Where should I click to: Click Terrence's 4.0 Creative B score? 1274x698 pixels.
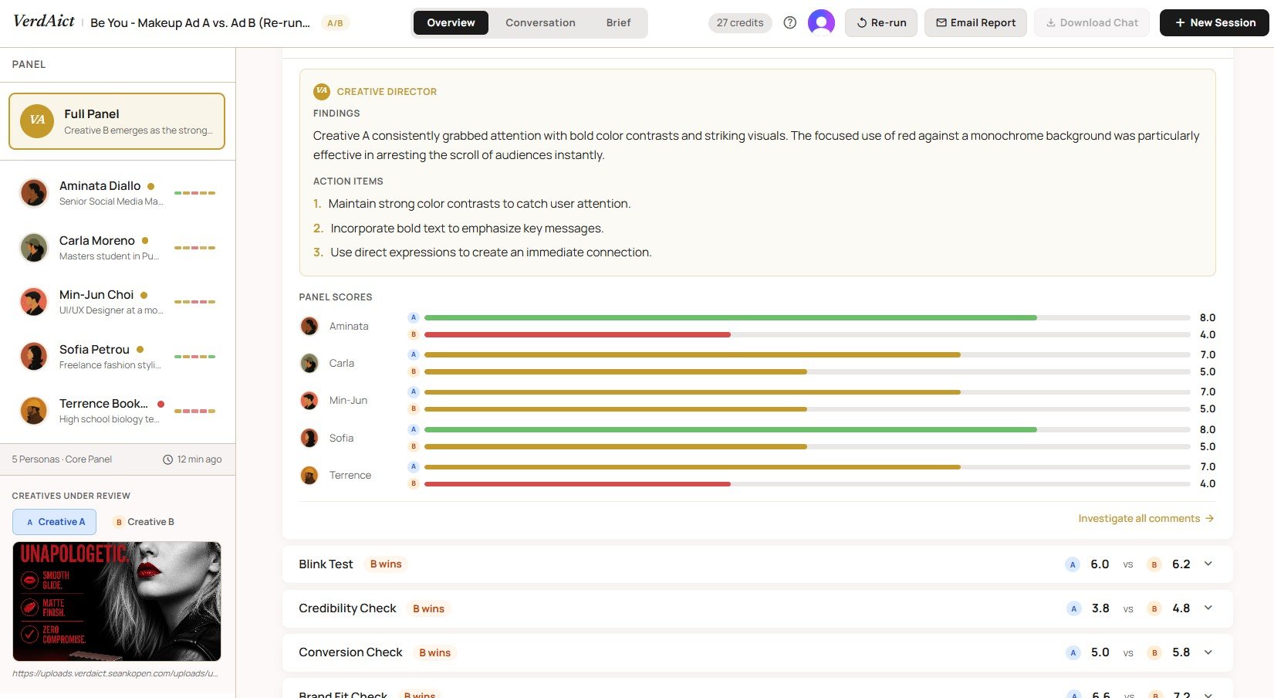pyautogui.click(x=1208, y=484)
